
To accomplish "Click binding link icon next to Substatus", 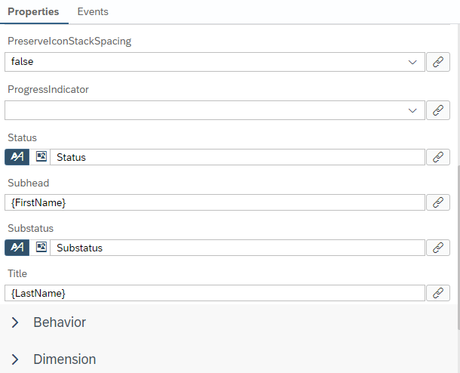I will [x=438, y=248].
